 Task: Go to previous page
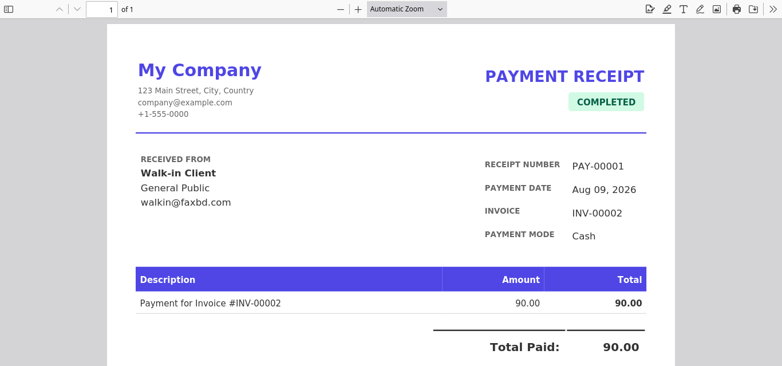(x=60, y=9)
